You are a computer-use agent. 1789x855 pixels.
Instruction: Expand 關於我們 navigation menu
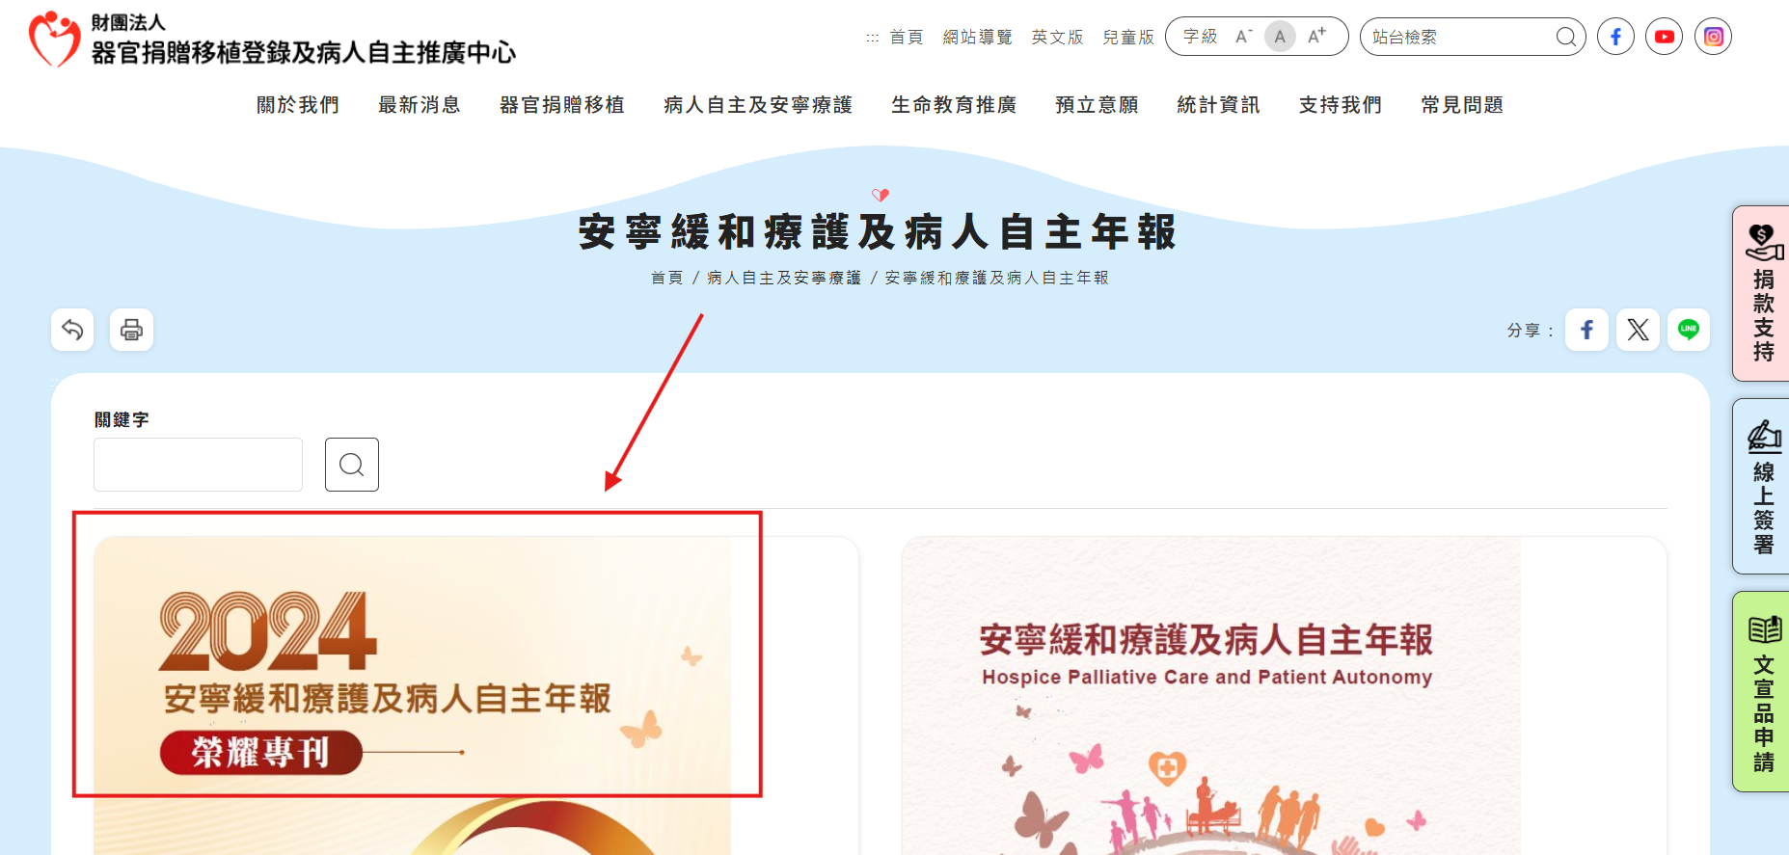pos(298,105)
